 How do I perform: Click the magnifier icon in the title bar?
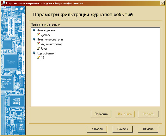3,3
